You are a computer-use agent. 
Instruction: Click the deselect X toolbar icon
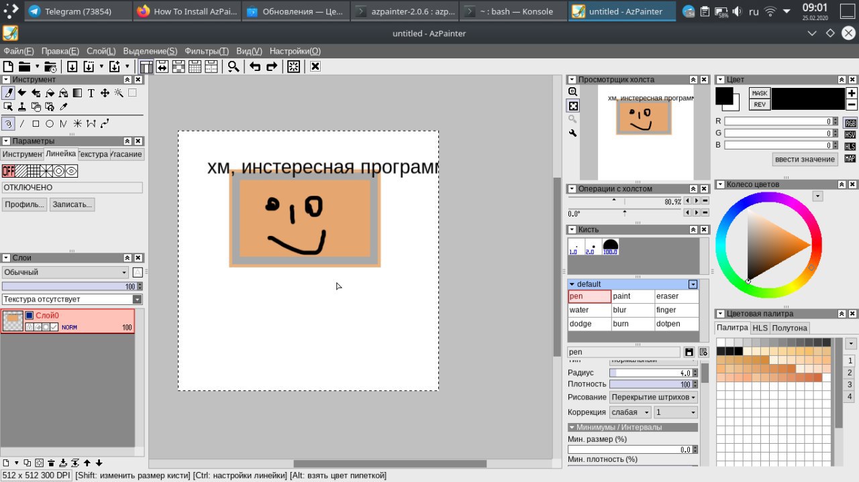point(315,66)
